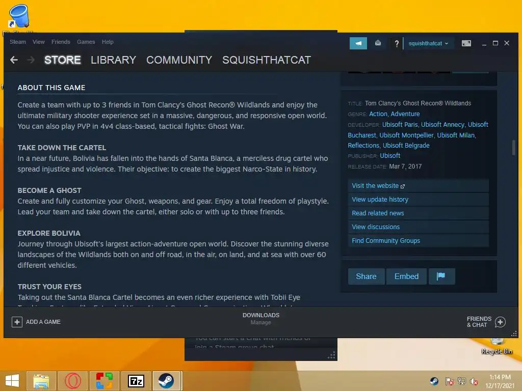Launch Opera browser from taskbar

tap(72, 381)
